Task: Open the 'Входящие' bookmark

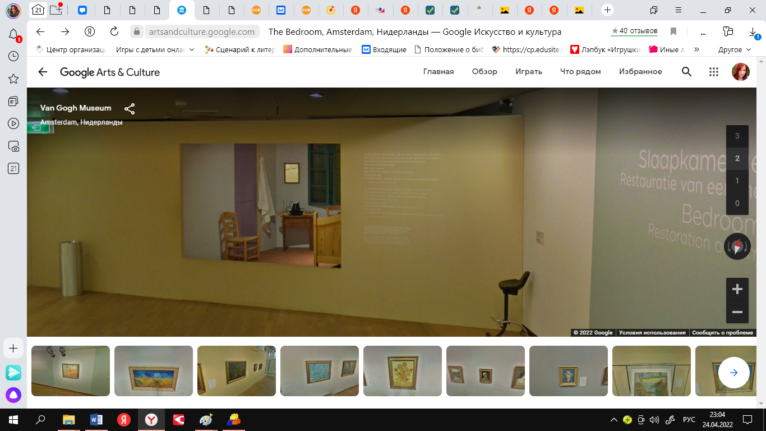Action: (x=384, y=49)
